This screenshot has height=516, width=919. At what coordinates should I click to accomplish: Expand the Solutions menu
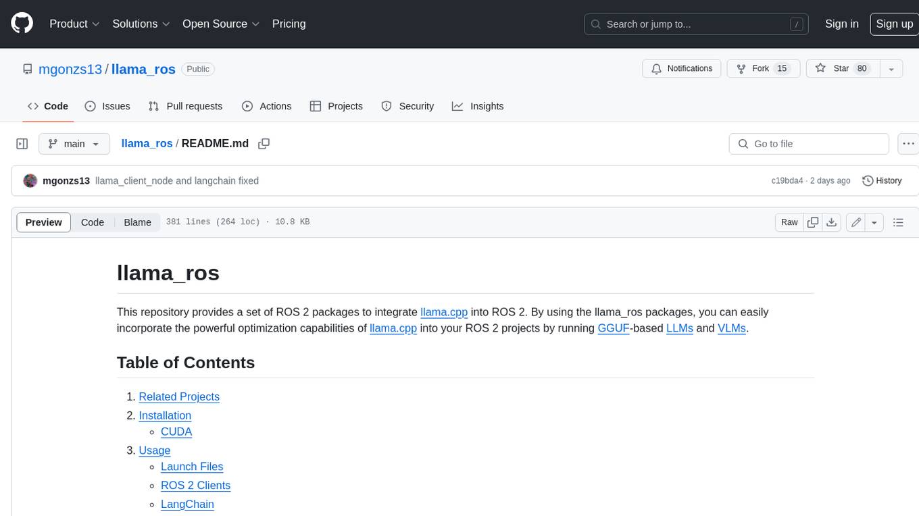click(x=141, y=24)
